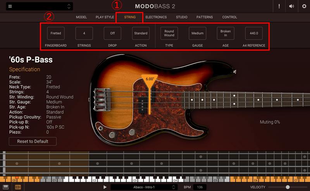Go to the CONTROL tab

[x=229, y=17]
